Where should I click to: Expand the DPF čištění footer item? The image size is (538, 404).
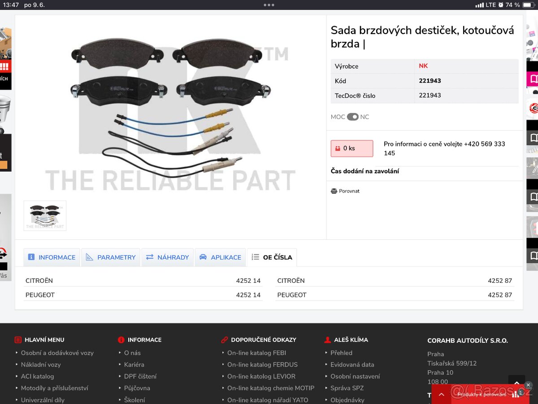140,376
